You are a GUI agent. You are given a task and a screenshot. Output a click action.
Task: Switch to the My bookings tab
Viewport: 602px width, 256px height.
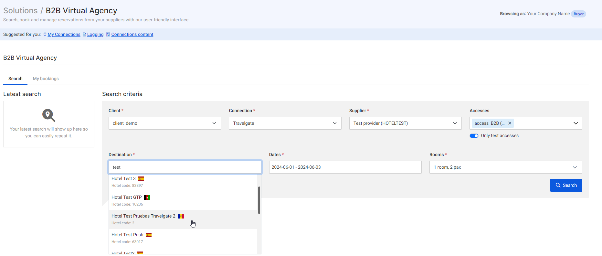click(x=46, y=79)
